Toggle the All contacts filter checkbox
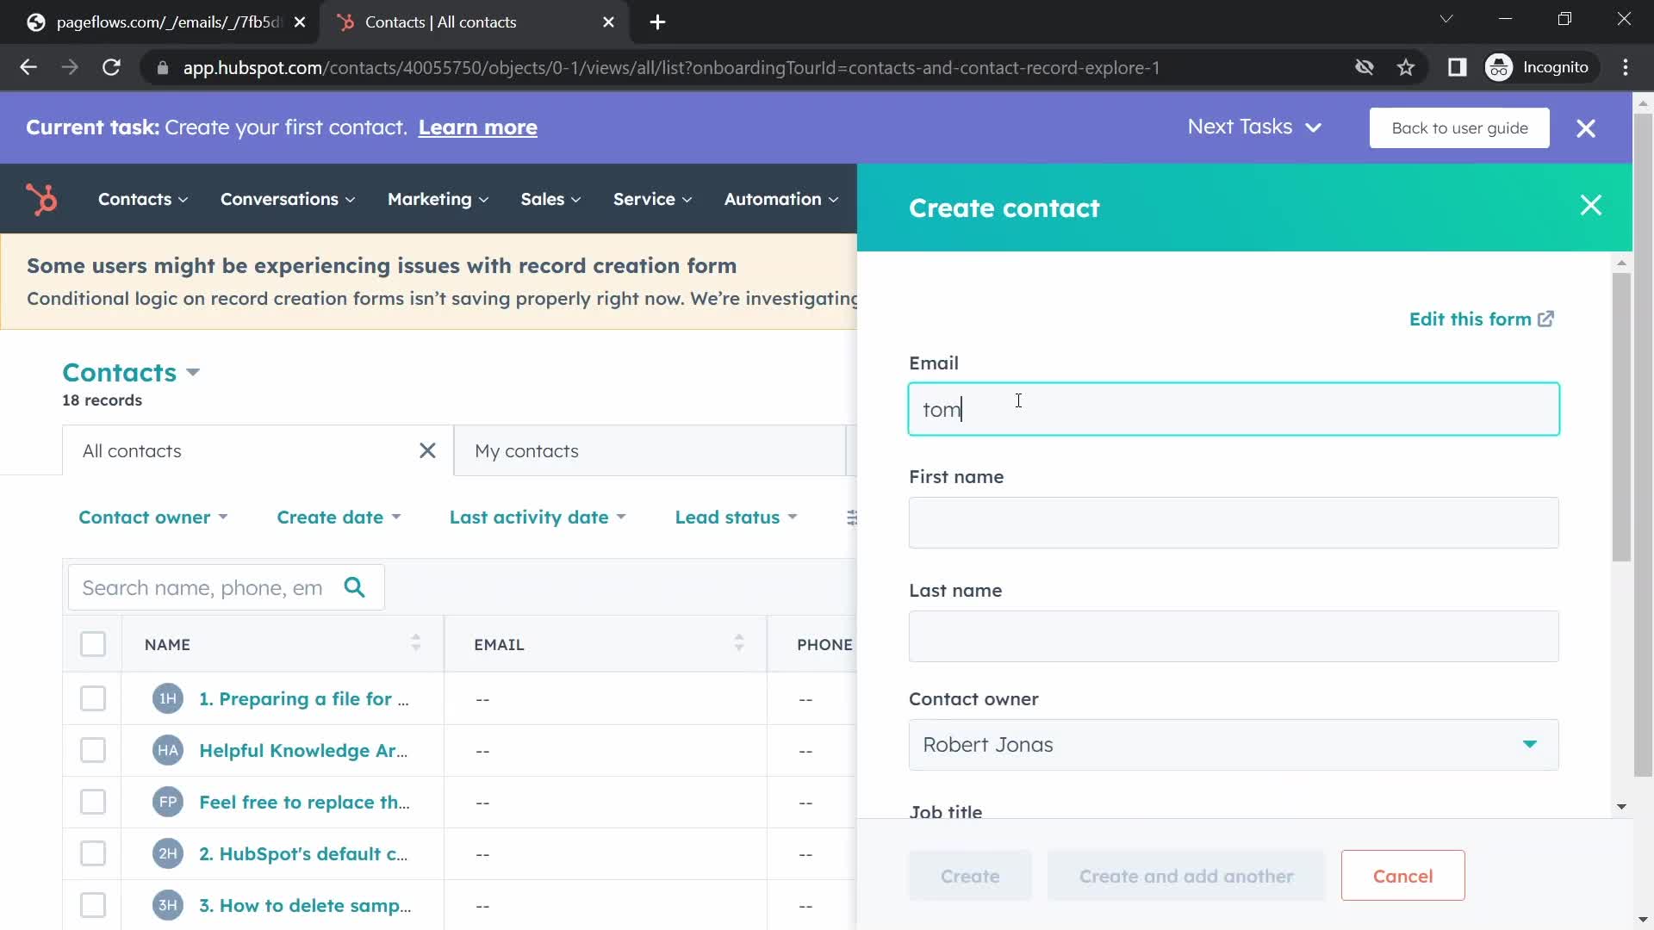 (93, 645)
